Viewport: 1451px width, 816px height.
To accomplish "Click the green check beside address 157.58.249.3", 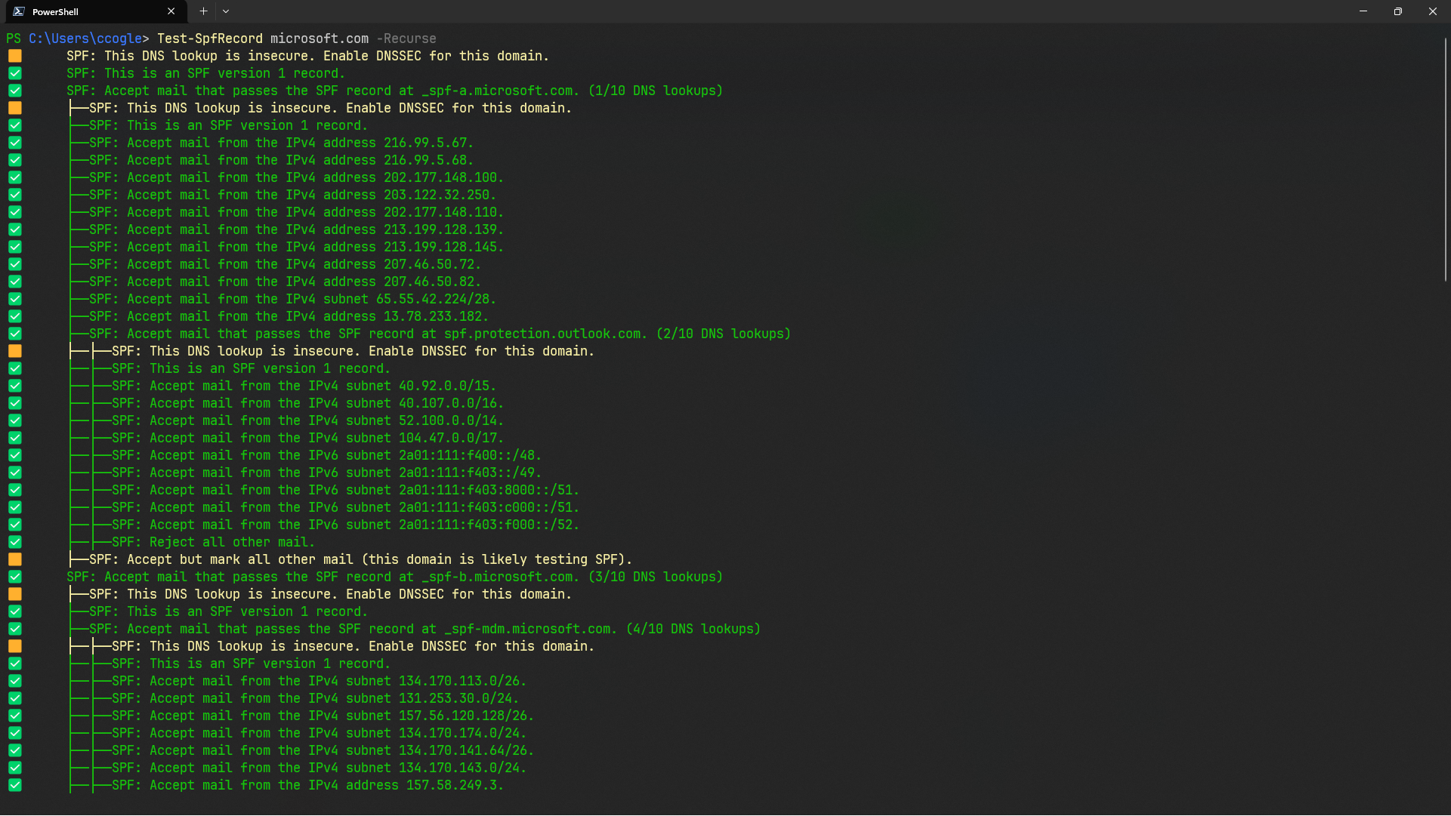I will coord(15,785).
